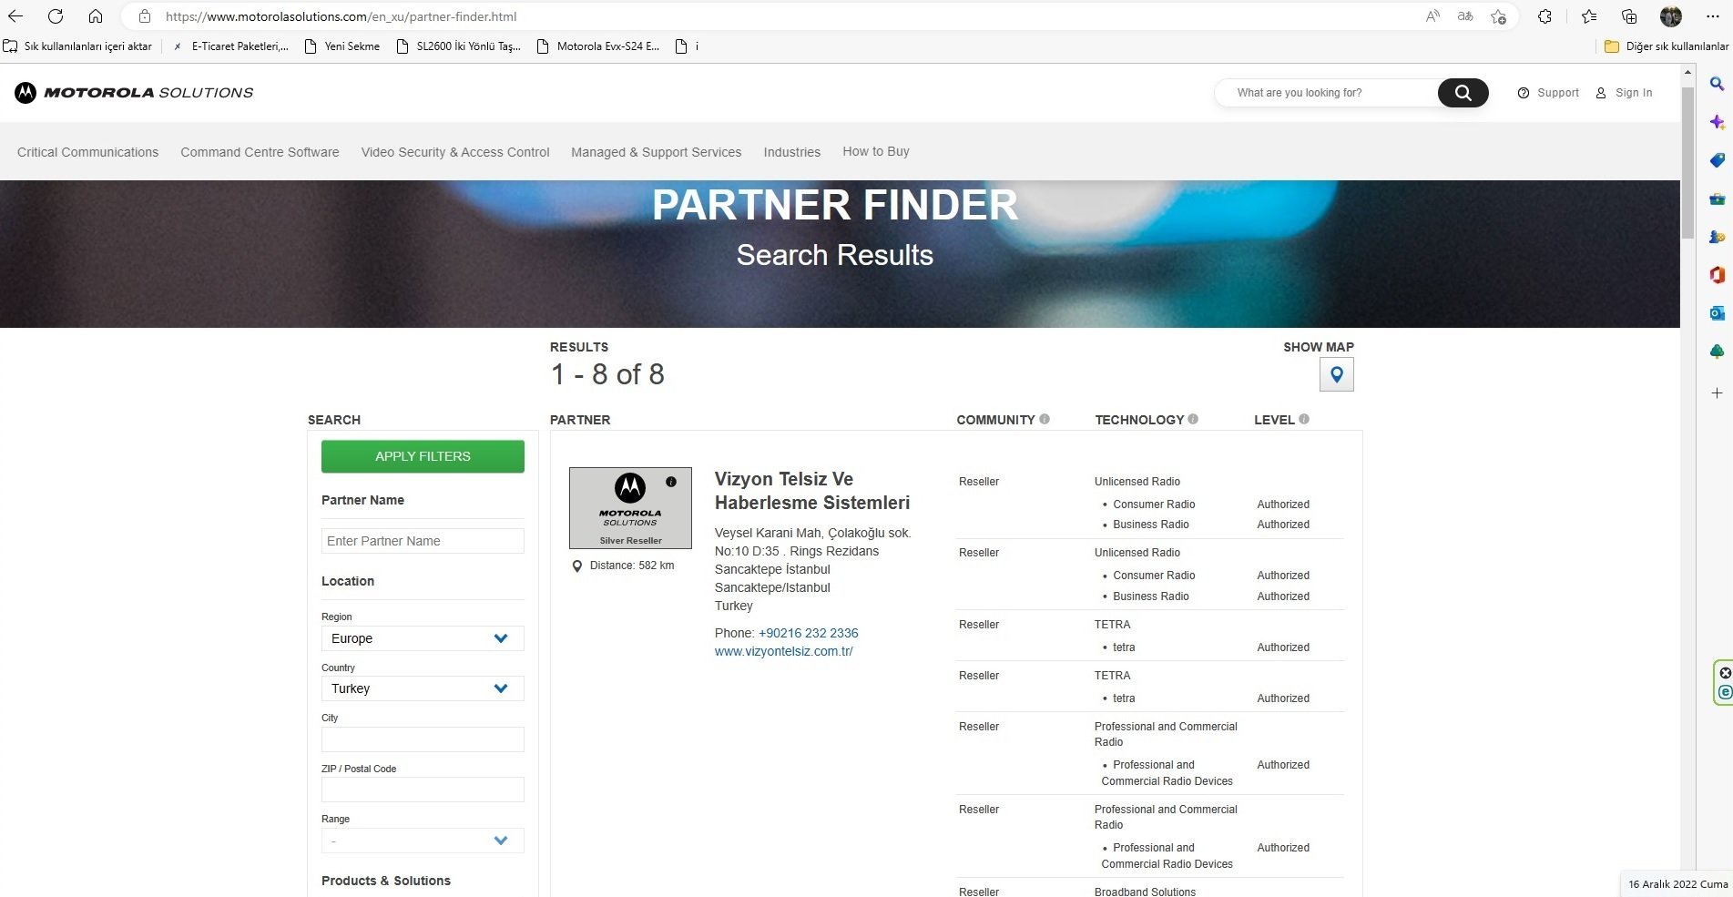
Task: Click info icon on Silver Reseller badge
Action: [671, 482]
